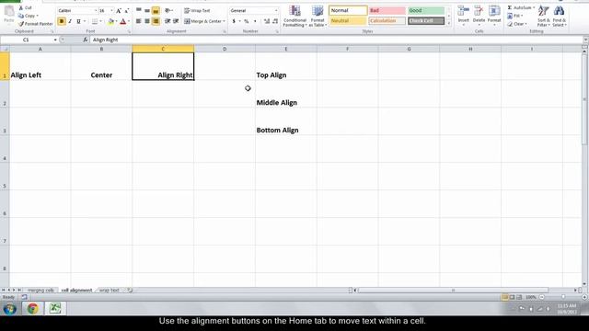
Task: Open Conditional Formatting menu
Action: [x=294, y=17]
